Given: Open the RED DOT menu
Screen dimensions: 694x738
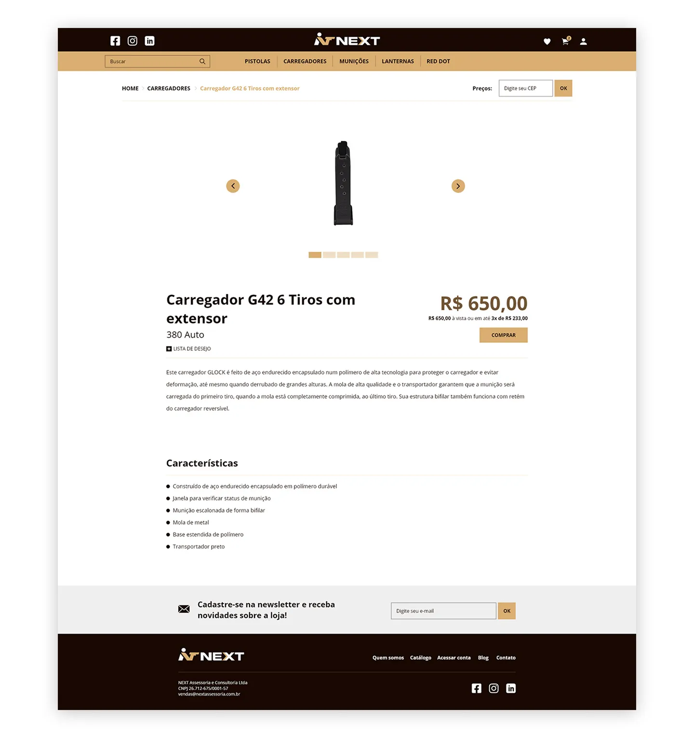Looking at the screenshot, I should 438,61.
